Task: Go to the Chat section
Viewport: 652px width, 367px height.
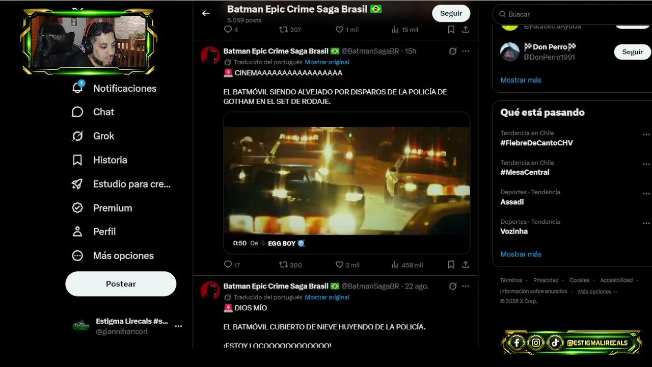Action: [103, 112]
